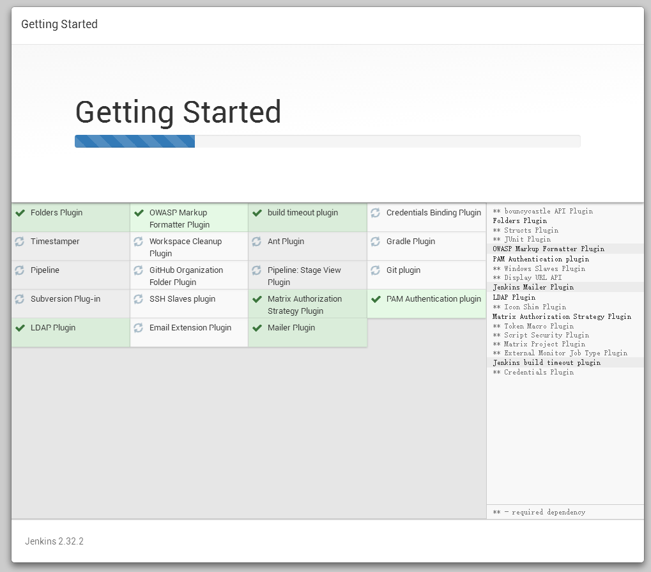Select the Timestamper label
The width and height of the screenshot is (651, 572).
tap(55, 242)
